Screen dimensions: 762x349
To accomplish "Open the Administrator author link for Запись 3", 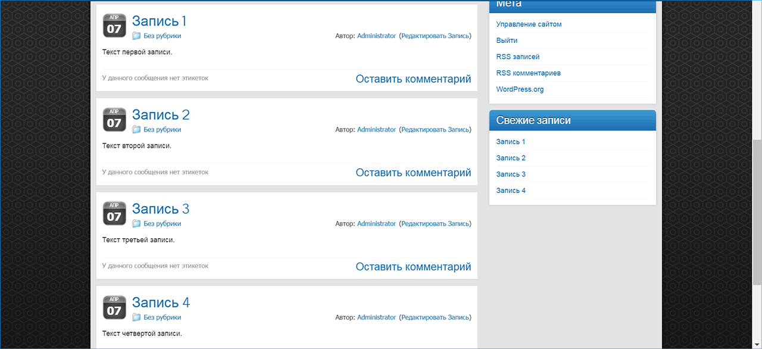I will pos(376,224).
